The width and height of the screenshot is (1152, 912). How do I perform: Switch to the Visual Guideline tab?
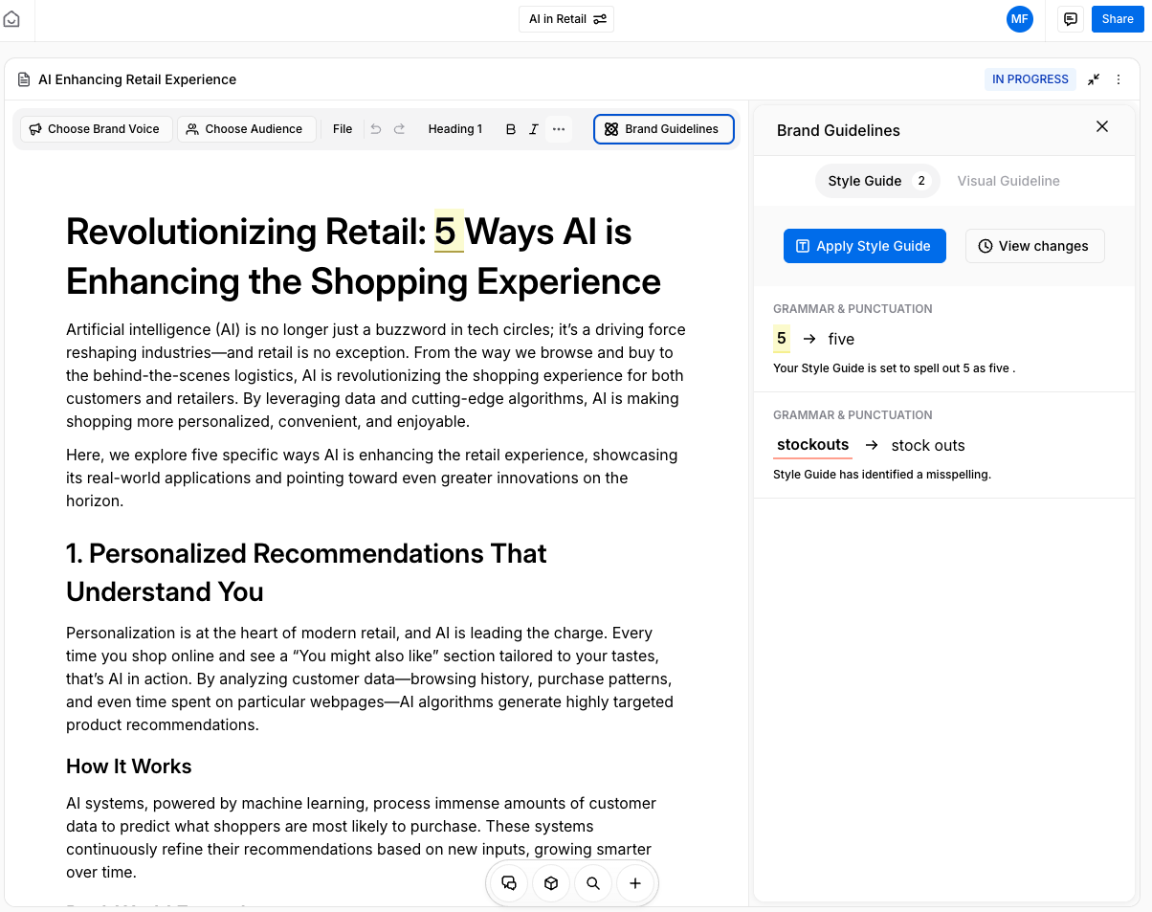(1008, 181)
